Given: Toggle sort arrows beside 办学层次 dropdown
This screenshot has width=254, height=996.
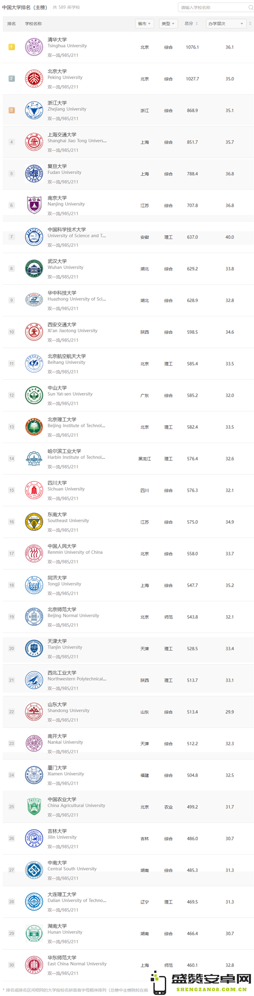Looking at the screenshot, I should [x=250, y=24].
